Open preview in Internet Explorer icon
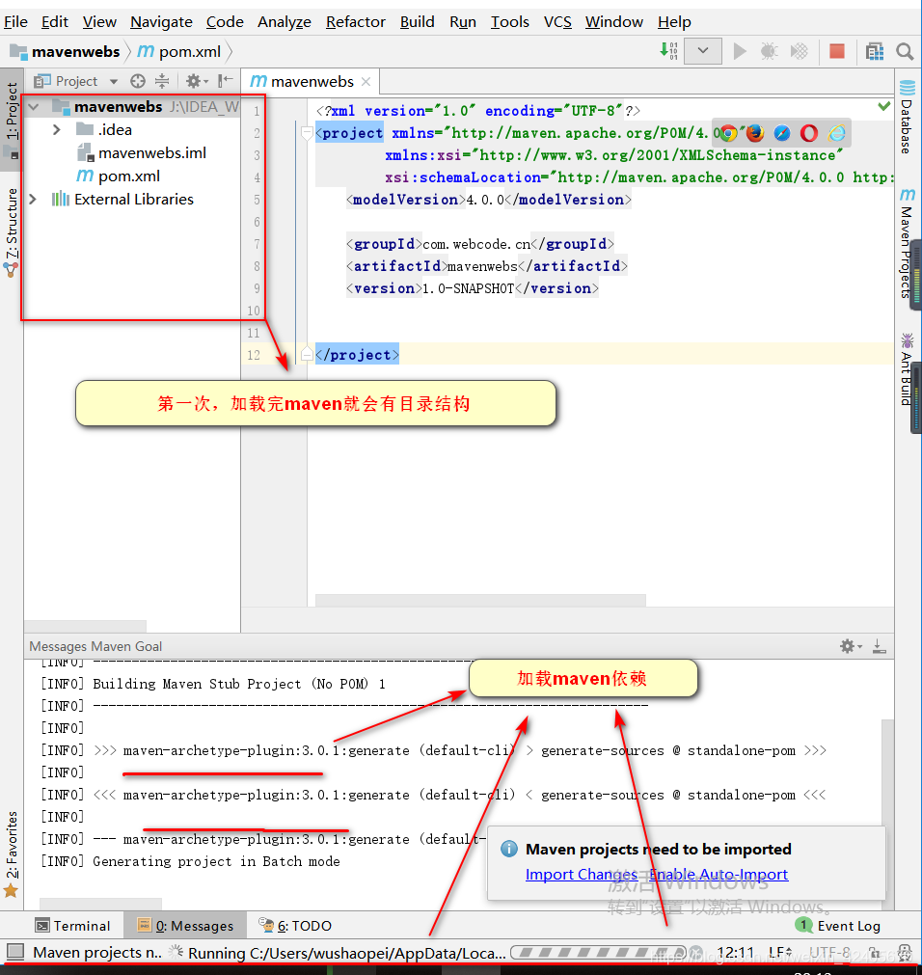The width and height of the screenshot is (922, 975). tap(836, 133)
